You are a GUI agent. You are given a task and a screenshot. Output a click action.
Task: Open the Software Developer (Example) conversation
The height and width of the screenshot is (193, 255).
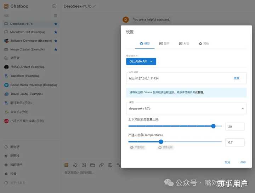pyautogui.click(x=30, y=41)
